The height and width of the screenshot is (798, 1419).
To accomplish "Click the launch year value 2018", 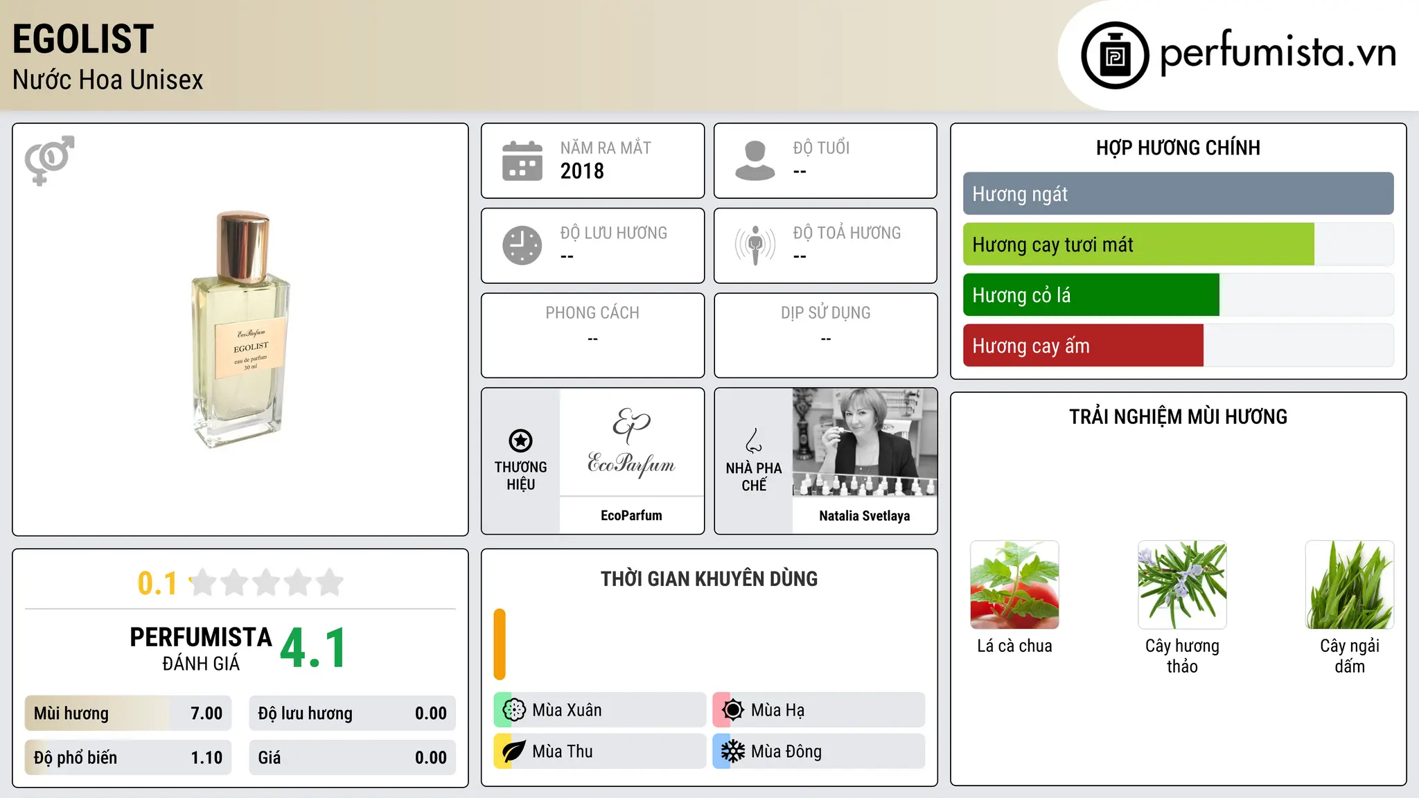I will click(x=582, y=171).
